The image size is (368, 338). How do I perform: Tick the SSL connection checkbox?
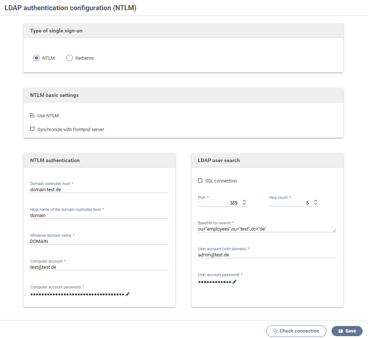(200, 181)
